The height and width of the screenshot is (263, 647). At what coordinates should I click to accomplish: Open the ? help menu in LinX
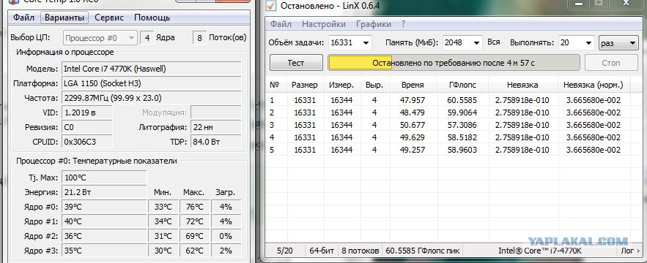click(403, 24)
